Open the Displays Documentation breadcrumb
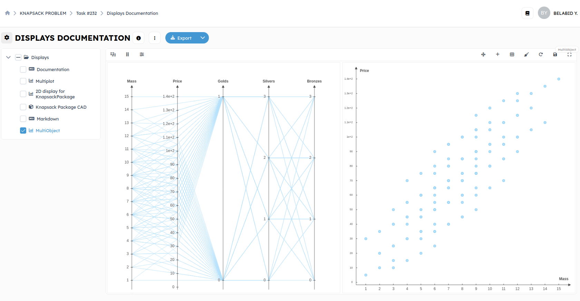The image size is (580, 301). [132, 13]
